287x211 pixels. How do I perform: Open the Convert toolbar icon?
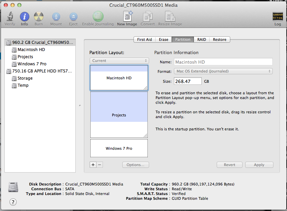click(x=147, y=16)
